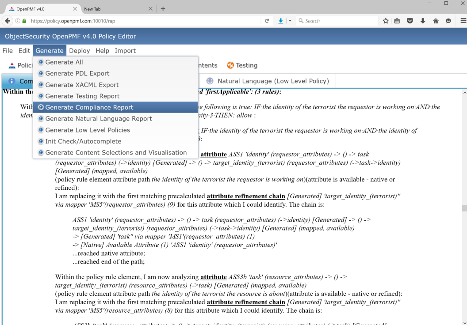Click the vertical scrollbar thumb
Viewport: 467px width, 325px height.
(x=465, y=208)
